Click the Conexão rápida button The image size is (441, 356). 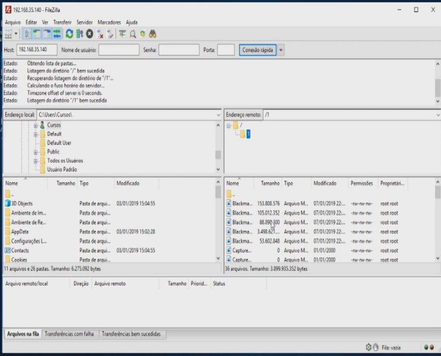tap(258, 50)
